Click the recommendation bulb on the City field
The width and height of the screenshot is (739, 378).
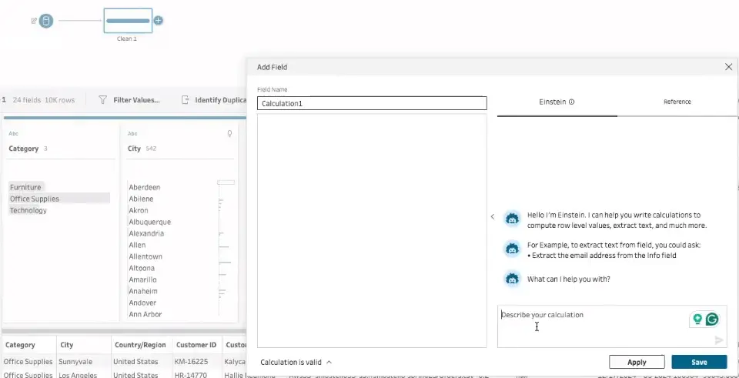click(229, 134)
